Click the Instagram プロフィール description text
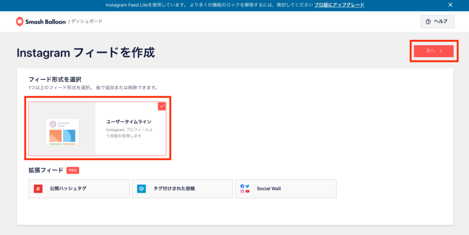 130,133
